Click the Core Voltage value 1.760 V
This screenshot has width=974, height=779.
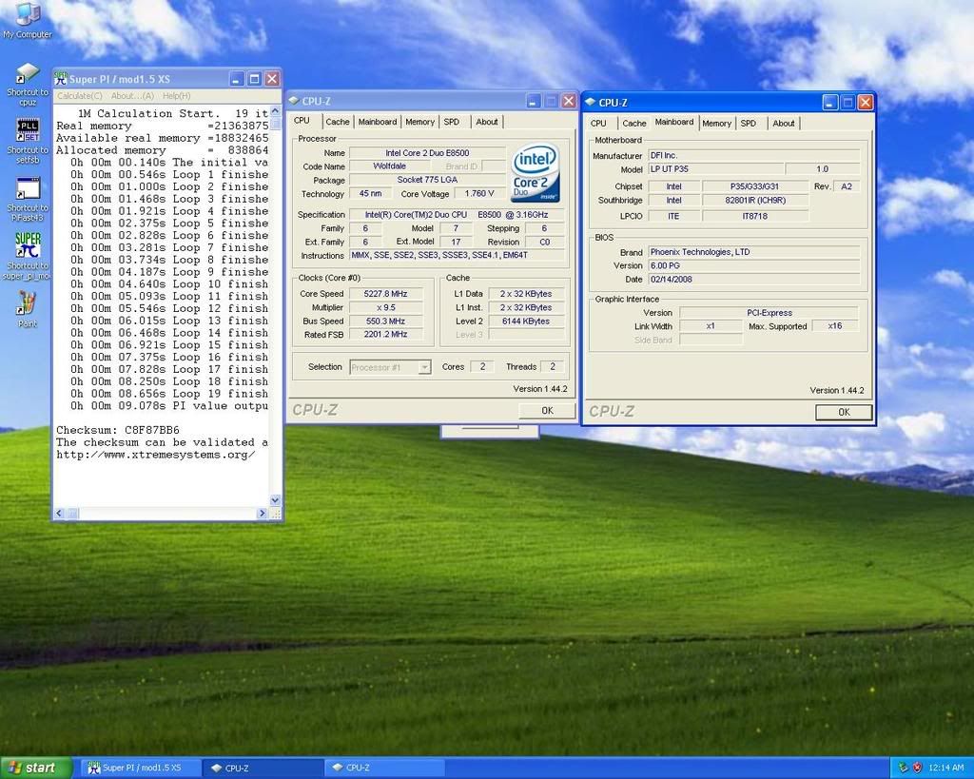pos(479,193)
